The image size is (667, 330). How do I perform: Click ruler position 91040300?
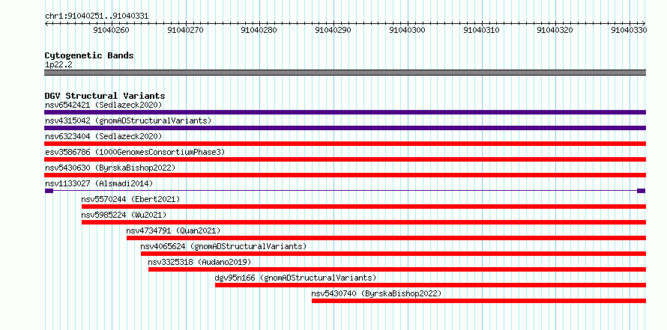click(x=408, y=30)
